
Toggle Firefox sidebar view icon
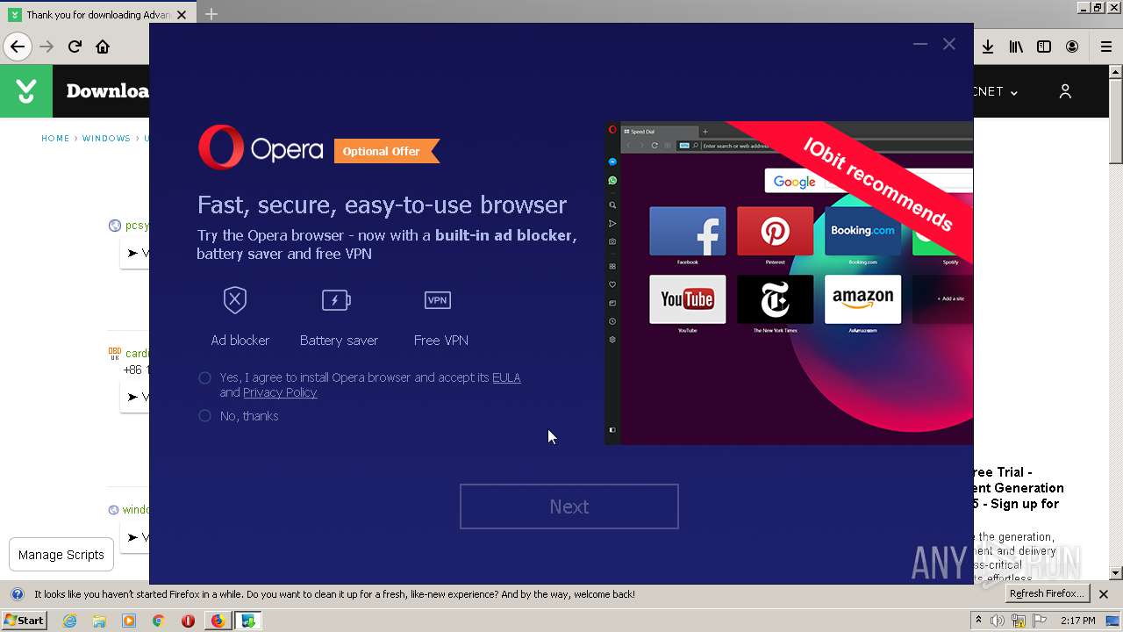point(1044,47)
